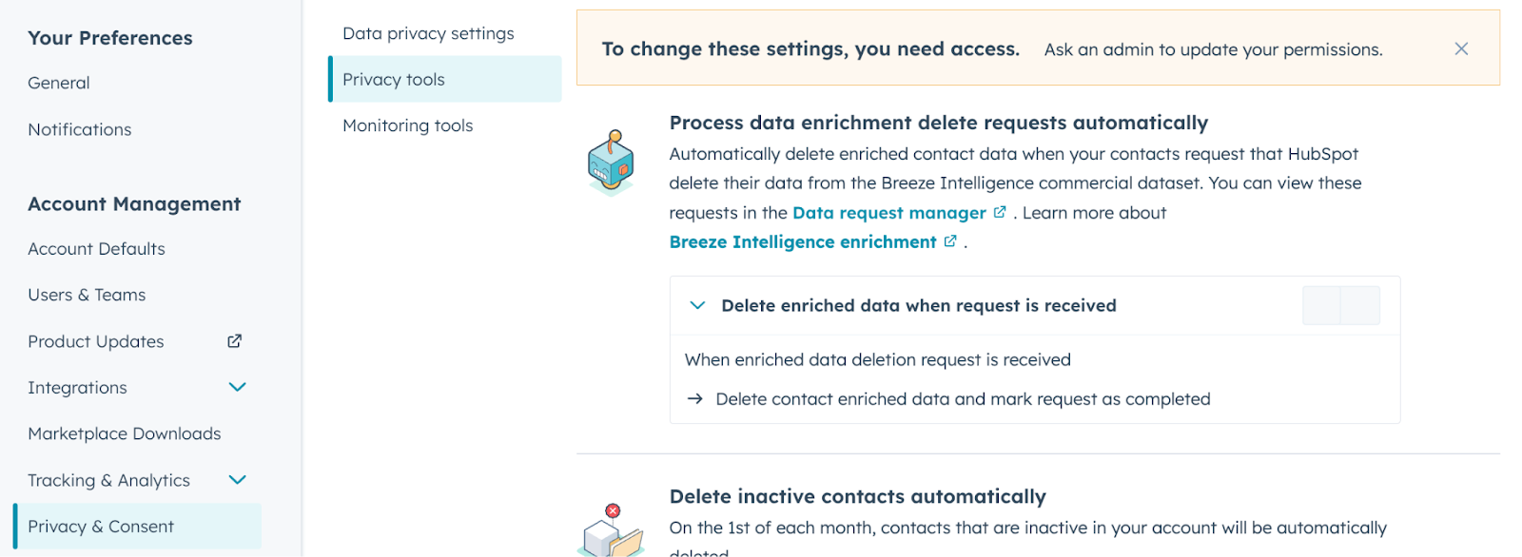Image resolution: width=1522 pixels, height=557 pixels.
Task: Go to Users & Teams settings
Action: click(87, 295)
